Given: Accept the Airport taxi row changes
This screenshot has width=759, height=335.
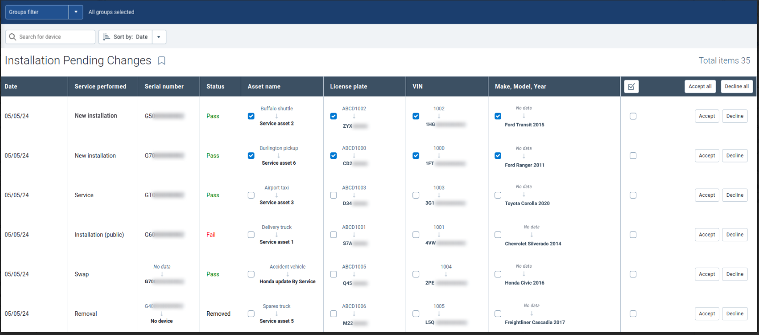Looking at the screenshot, I should point(707,195).
